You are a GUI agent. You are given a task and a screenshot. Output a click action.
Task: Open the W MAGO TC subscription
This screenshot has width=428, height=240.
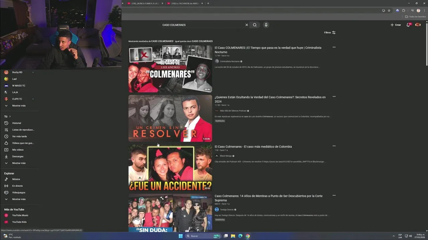[19, 86]
